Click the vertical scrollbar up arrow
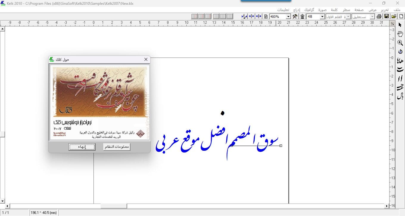Viewport: 405px width, 216px height. (2, 29)
